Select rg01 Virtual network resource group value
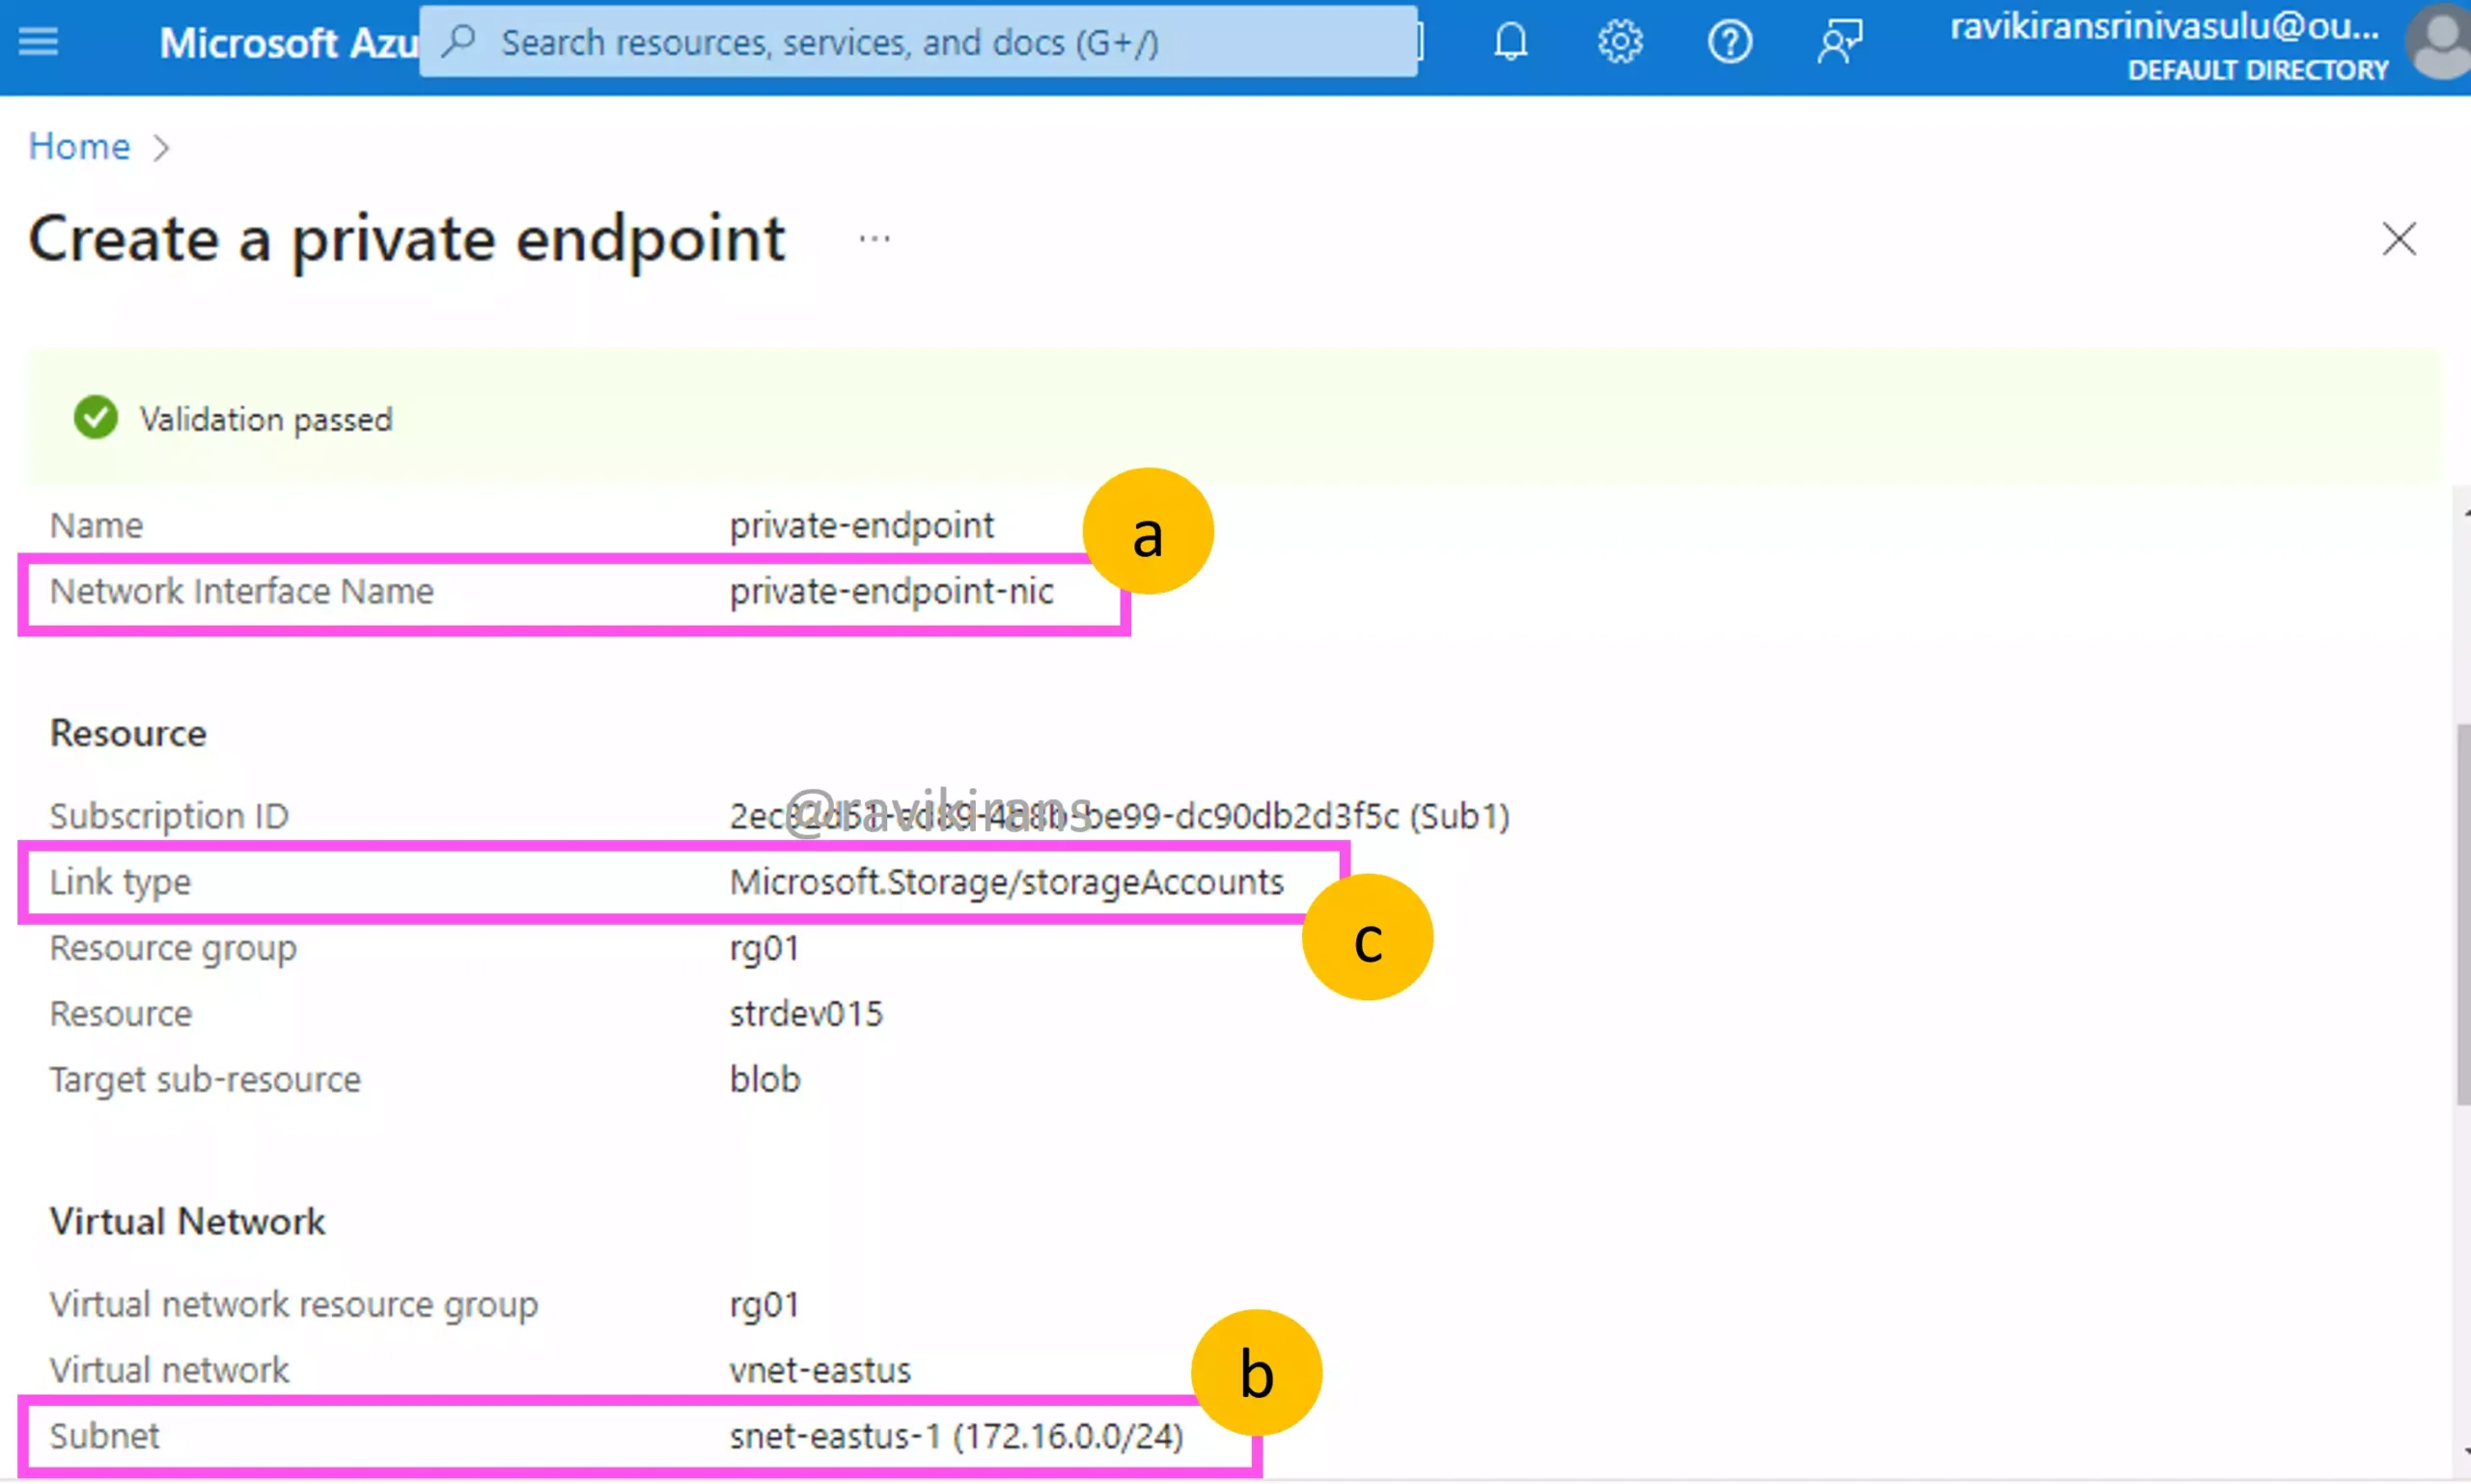Image resolution: width=2471 pixels, height=1484 pixels. (x=764, y=1305)
